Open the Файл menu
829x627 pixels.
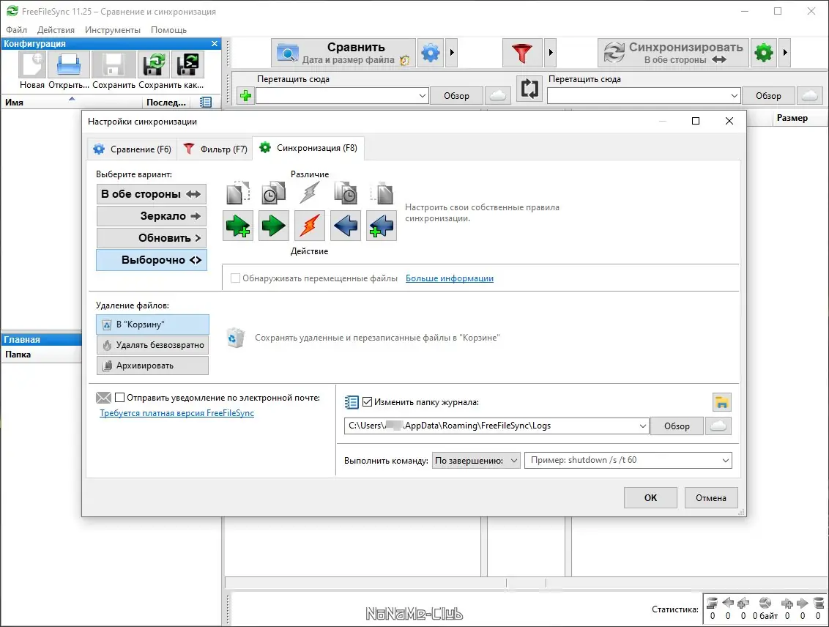click(16, 29)
